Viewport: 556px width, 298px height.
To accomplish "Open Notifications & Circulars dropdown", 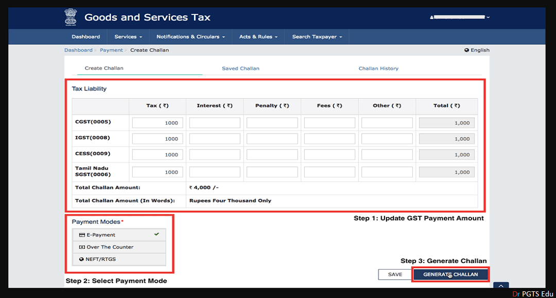I will click(x=190, y=37).
